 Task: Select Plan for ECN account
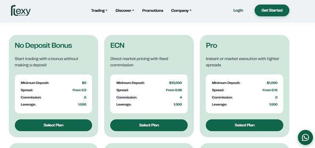pos(149,125)
